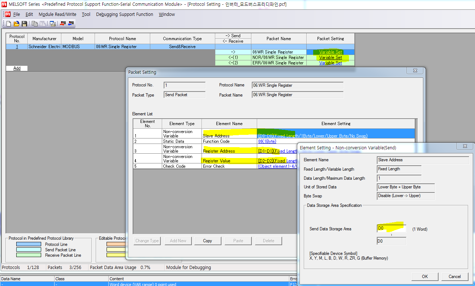The image size is (475, 286).
Task: Click the Element Name field showing Slave Address
Action: point(423,160)
